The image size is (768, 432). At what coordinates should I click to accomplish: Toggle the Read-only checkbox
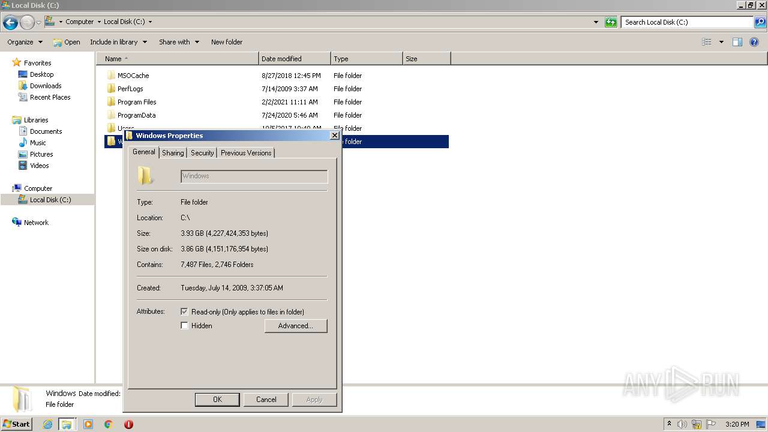[x=184, y=312]
